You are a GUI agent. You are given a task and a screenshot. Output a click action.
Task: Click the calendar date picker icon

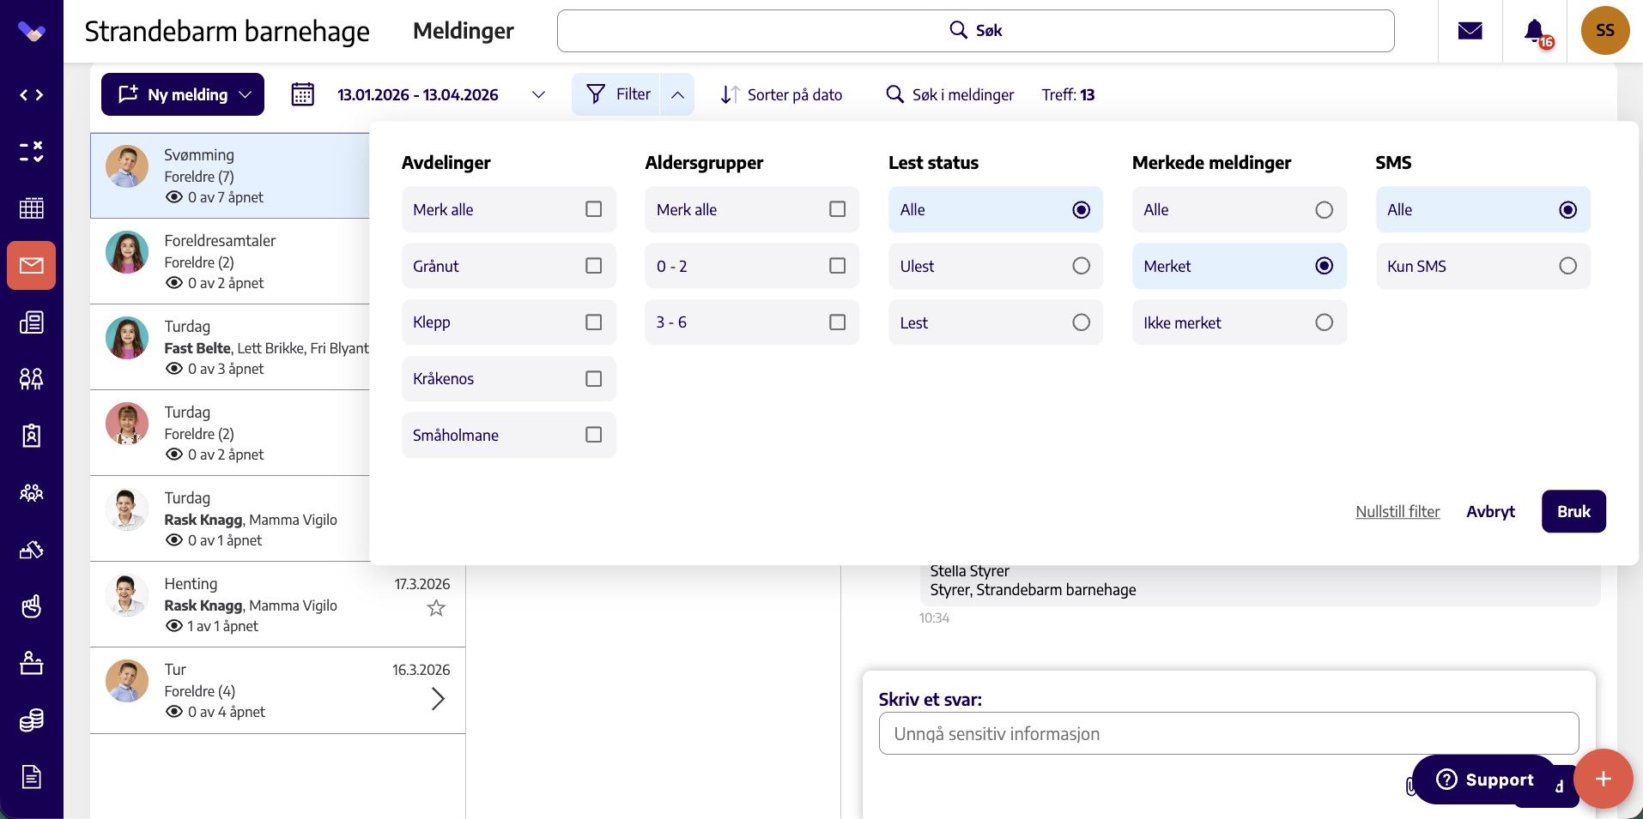point(302,94)
